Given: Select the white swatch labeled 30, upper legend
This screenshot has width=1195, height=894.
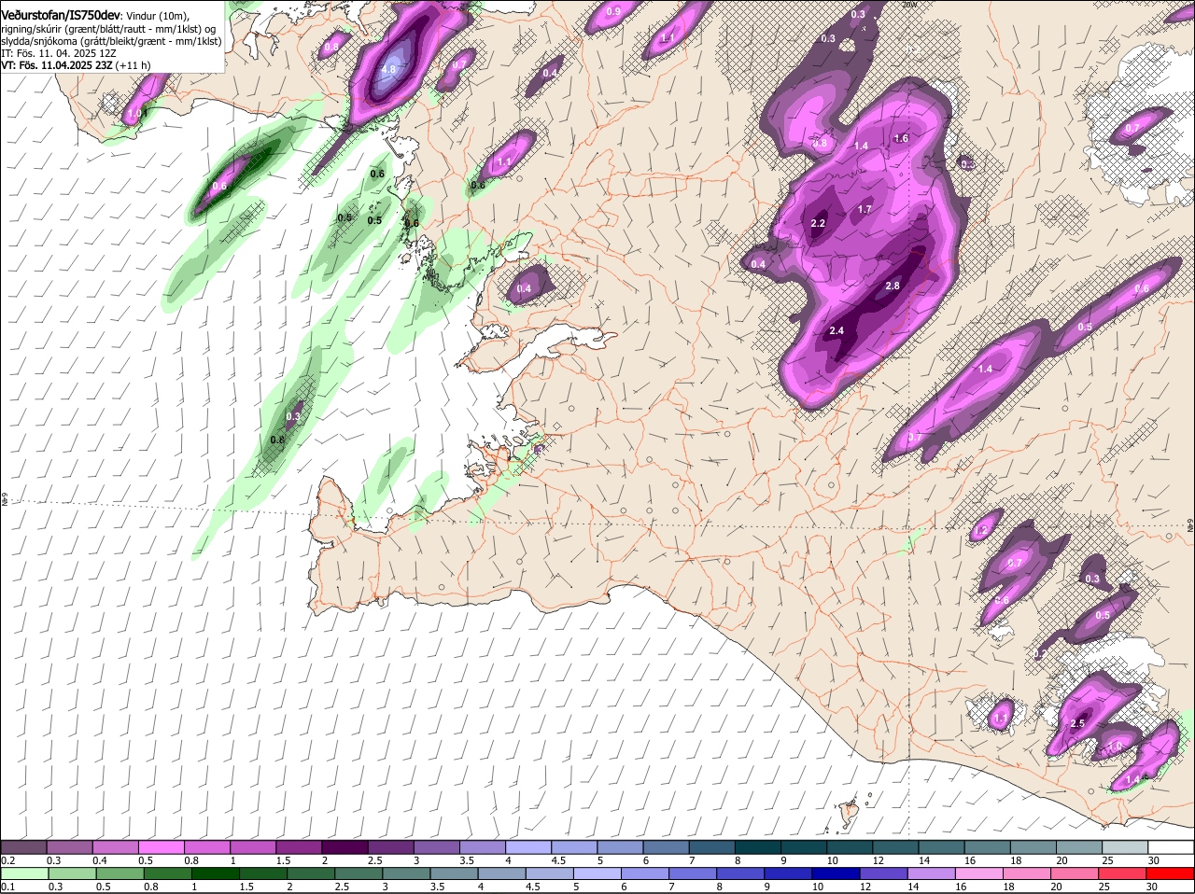Looking at the screenshot, I should pos(1170,847).
